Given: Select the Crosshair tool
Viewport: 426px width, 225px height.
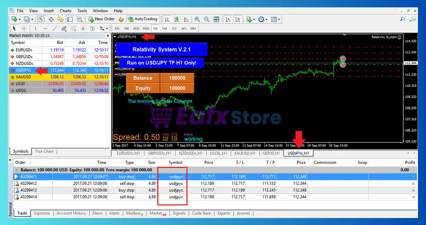Looking at the screenshot, I should (24, 28).
